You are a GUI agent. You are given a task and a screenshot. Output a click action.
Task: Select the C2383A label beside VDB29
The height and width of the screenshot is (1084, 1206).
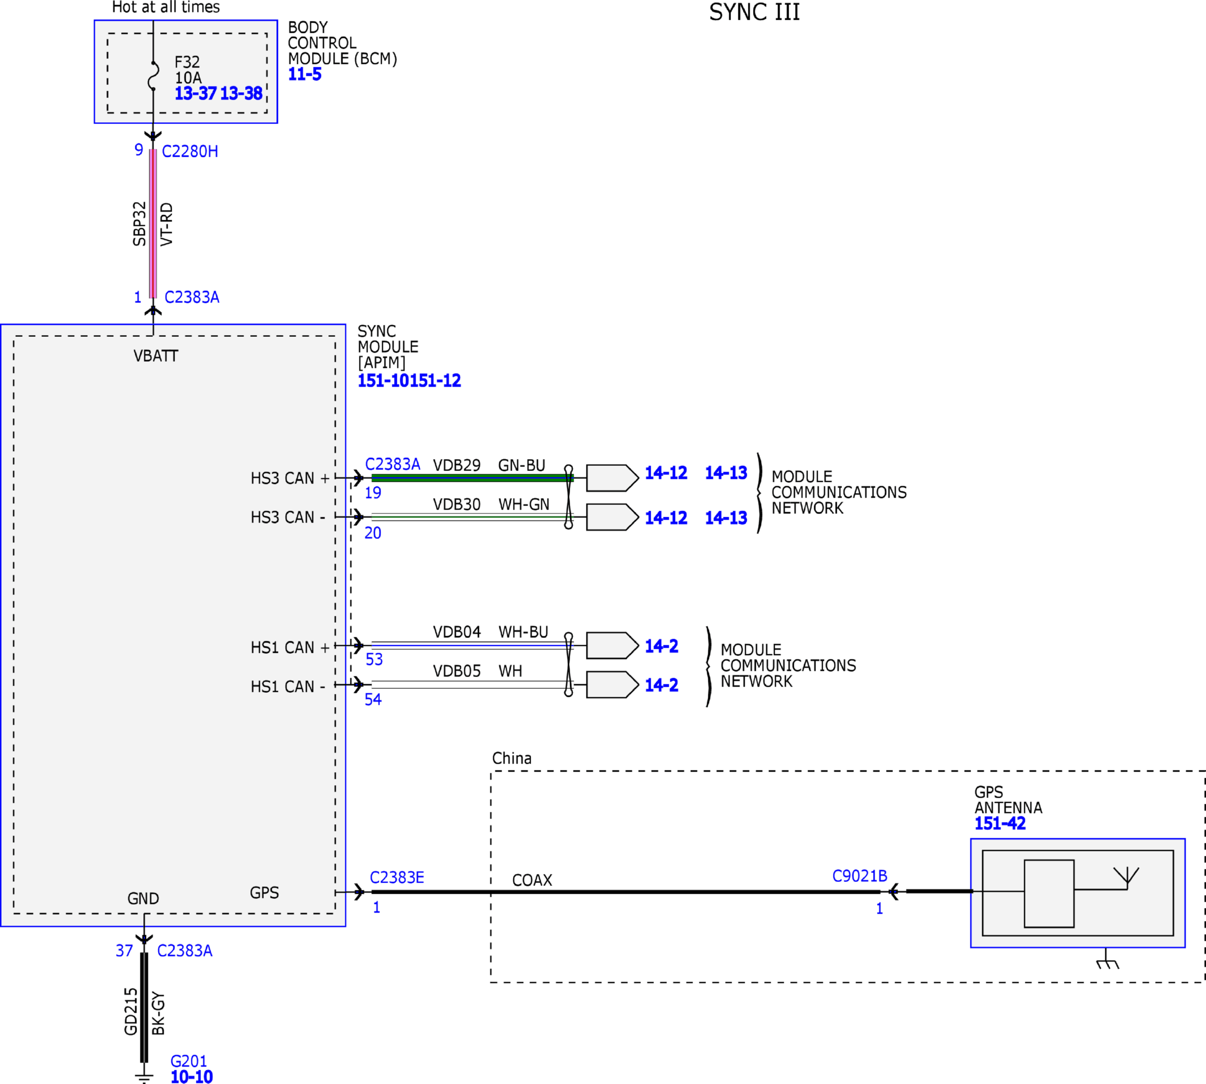(393, 464)
